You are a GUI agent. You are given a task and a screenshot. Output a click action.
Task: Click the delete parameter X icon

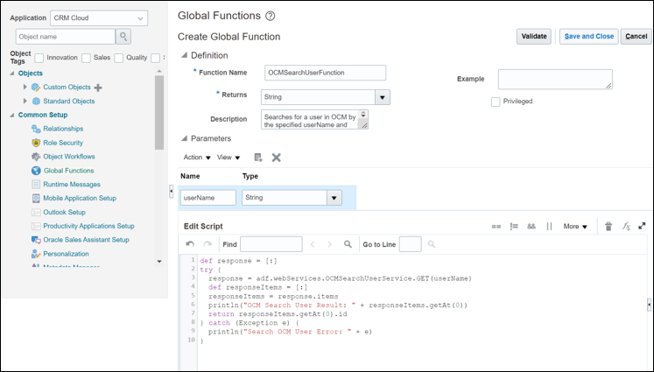(276, 158)
